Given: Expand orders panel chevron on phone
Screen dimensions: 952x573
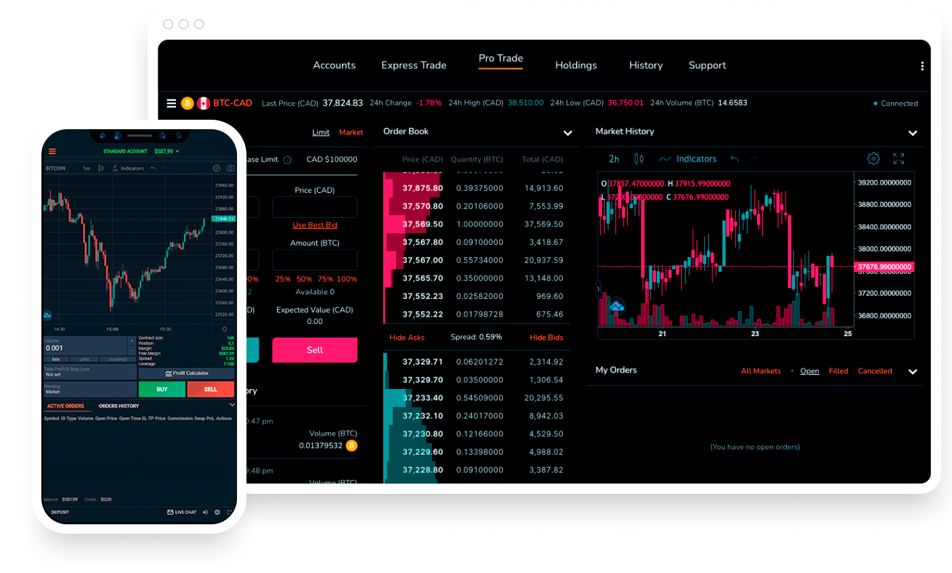Looking at the screenshot, I should coord(232,405).
